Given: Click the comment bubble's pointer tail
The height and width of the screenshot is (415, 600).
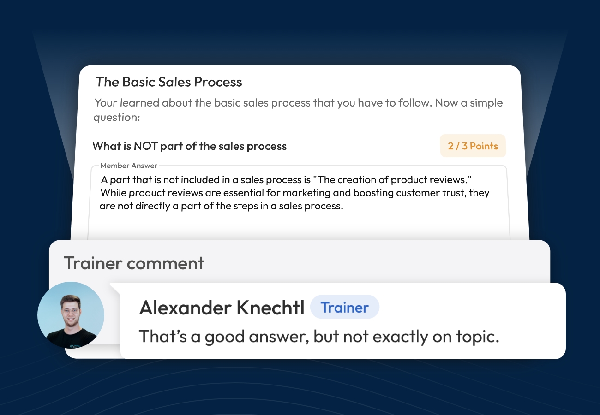Looking at the screenshot, I should [114, 288].
